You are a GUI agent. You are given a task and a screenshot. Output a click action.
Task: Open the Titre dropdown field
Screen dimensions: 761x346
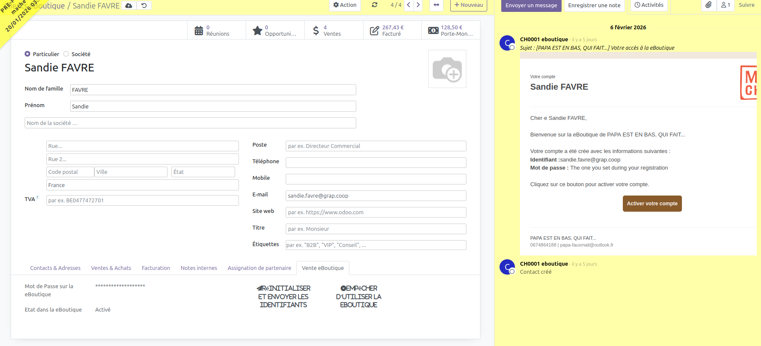tap(375, 229)
